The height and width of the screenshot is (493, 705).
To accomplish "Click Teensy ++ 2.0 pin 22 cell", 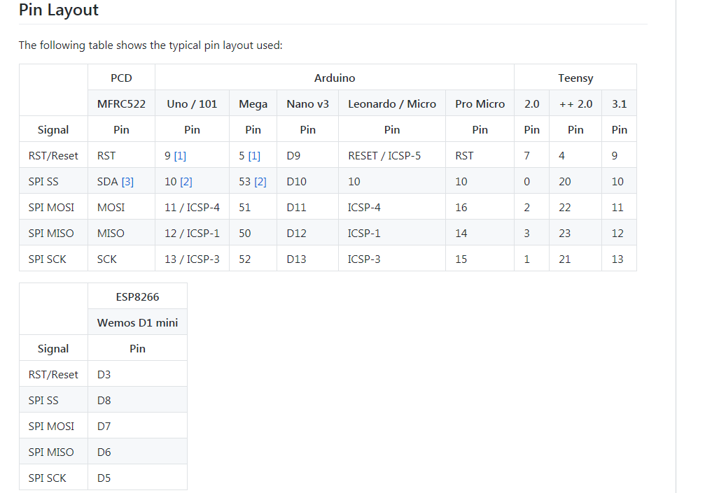I will pyautogui.click(x=575, y=208).
